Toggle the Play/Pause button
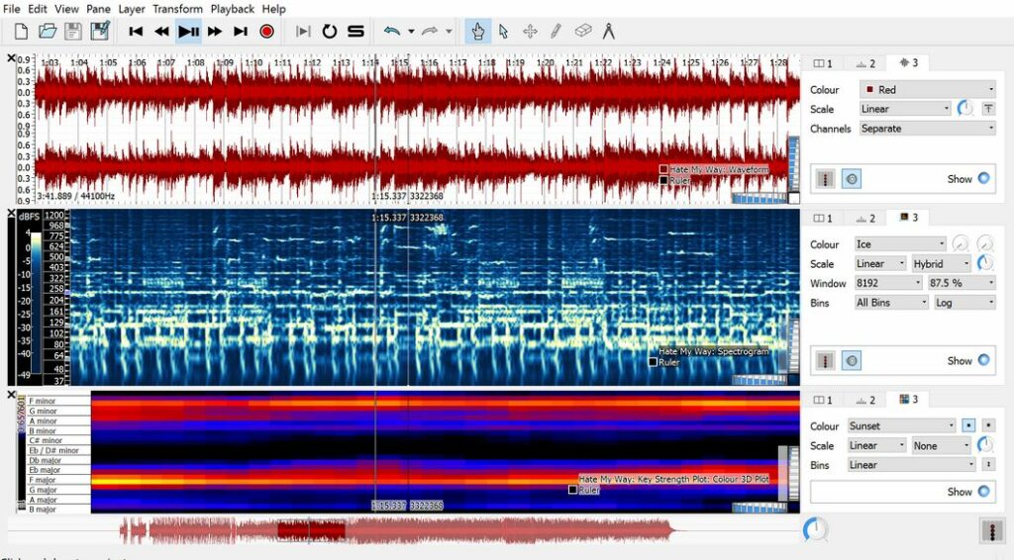The height and width of the screenshot is (560, 1014). point(188,31)
